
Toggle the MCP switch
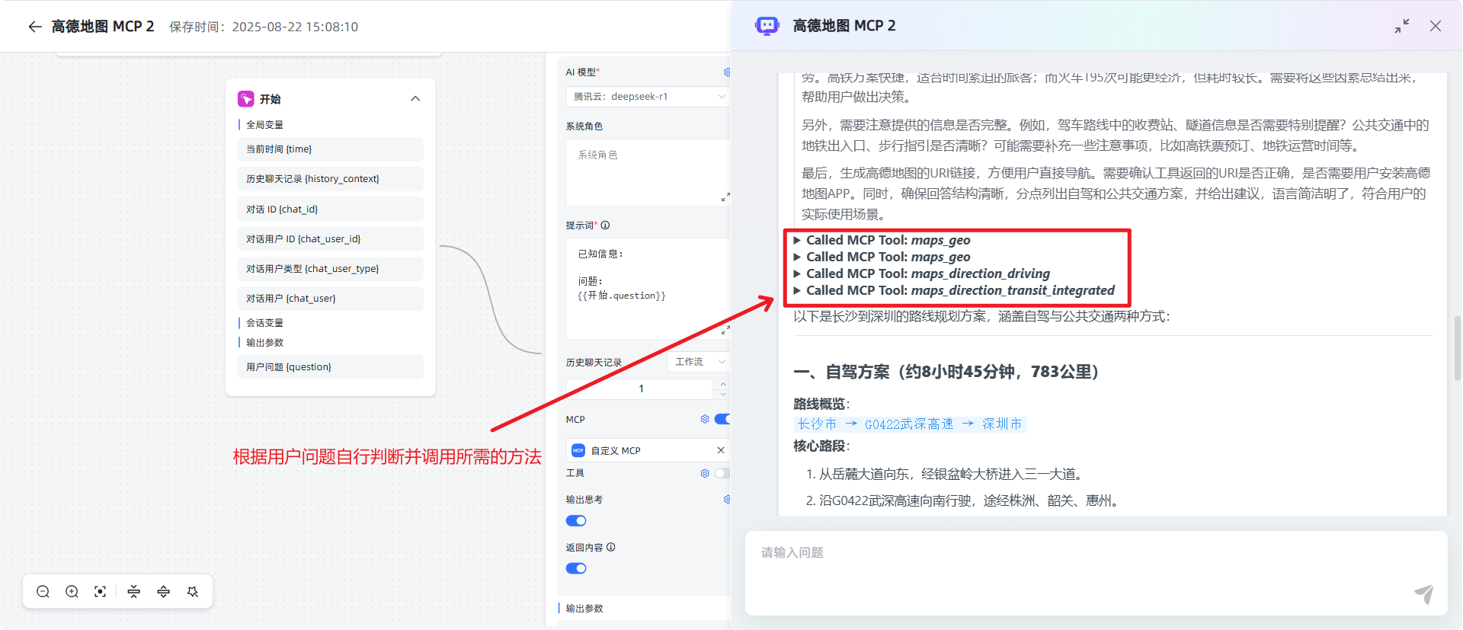coord(722,419)
